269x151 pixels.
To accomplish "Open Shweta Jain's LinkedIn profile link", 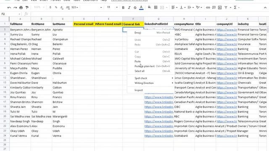I will coord(159,107).
